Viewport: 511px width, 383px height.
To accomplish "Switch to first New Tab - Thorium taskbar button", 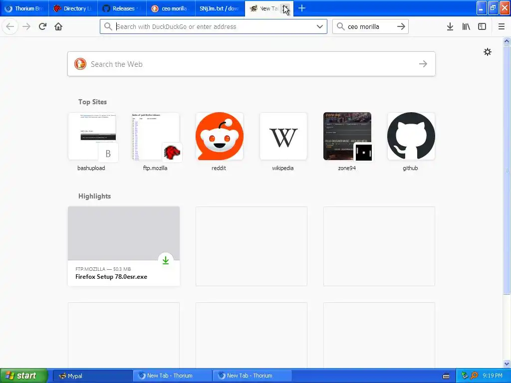I will point(172,376).
